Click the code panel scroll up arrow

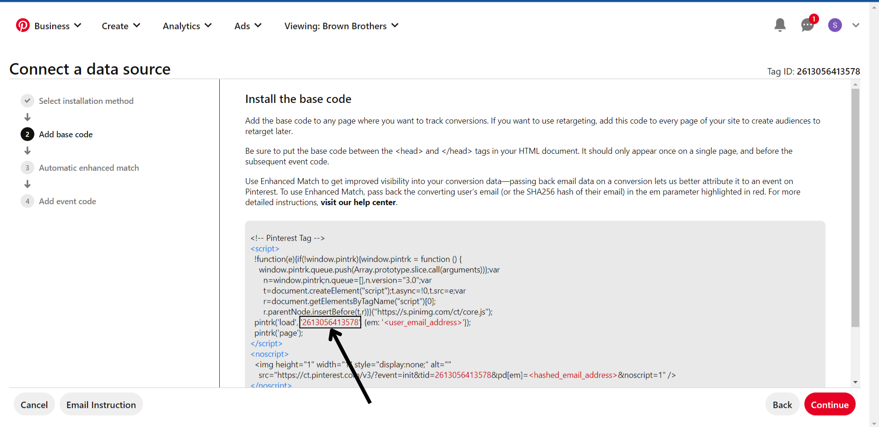point(855,85)
